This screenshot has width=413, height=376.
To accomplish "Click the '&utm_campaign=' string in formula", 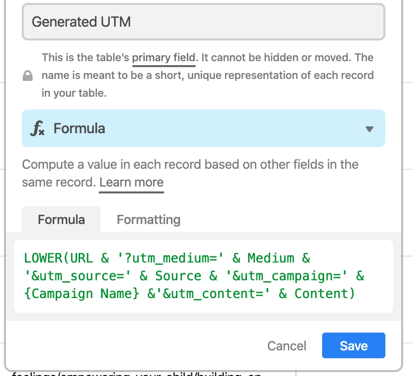I will 287,276.
